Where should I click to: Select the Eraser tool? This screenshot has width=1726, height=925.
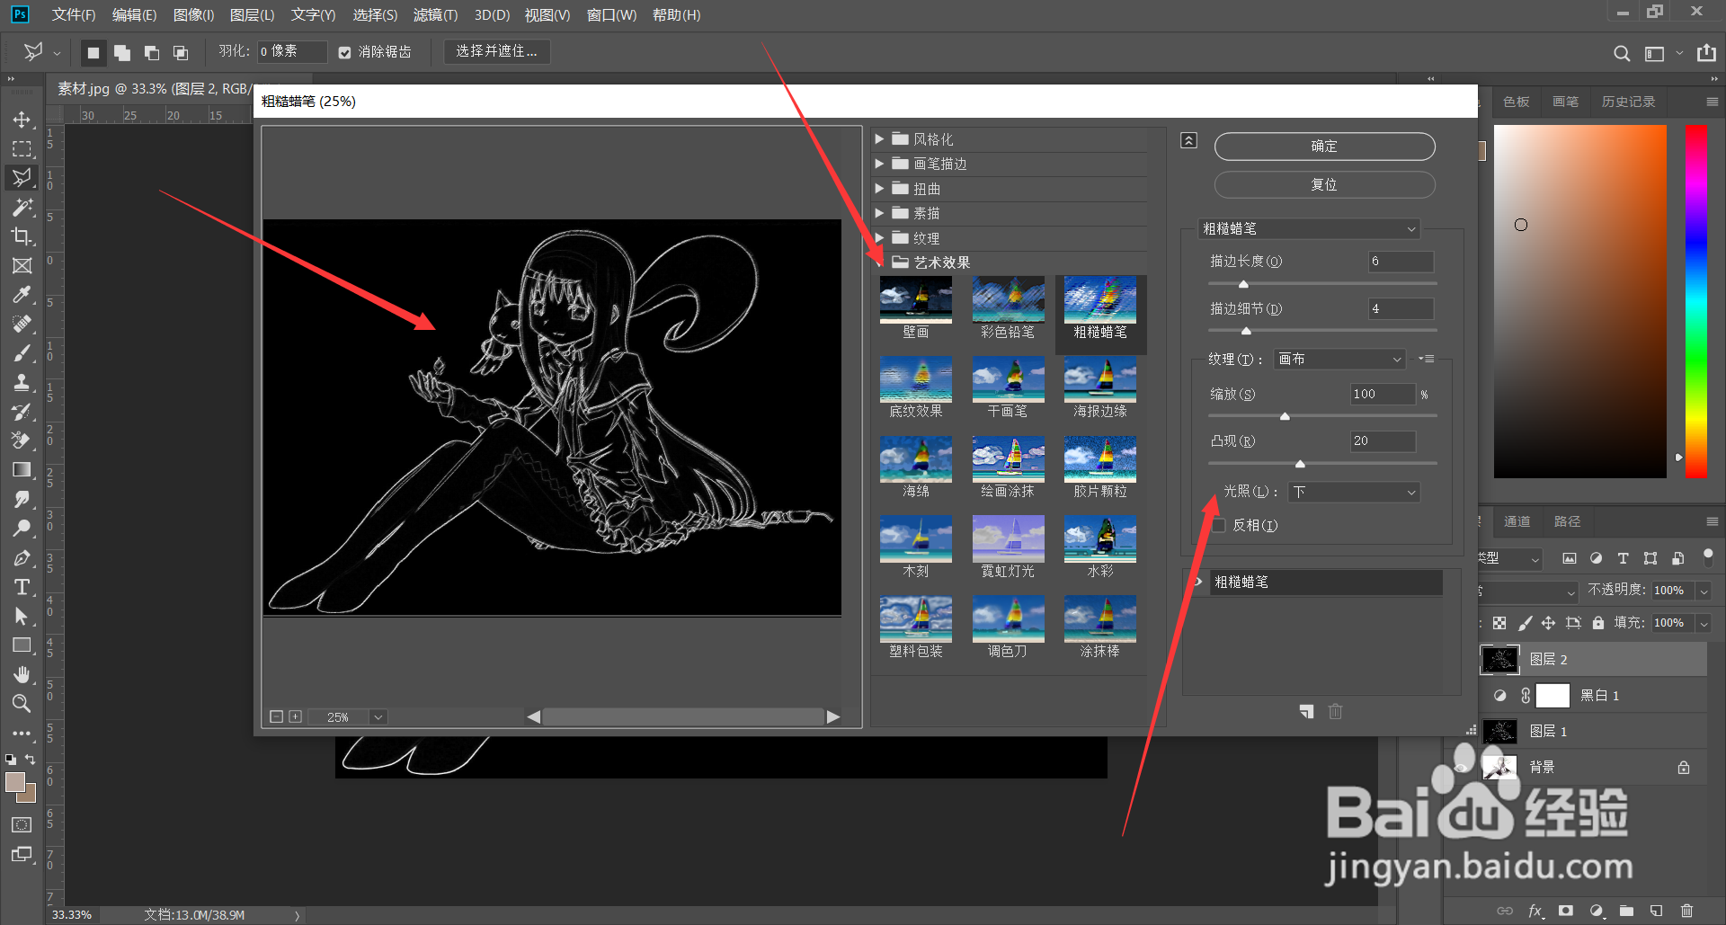22,440
